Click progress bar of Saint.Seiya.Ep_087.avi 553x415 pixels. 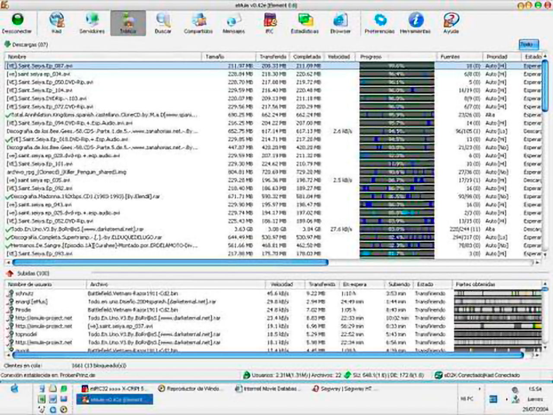pyautogui.click(x=397, y=66)
